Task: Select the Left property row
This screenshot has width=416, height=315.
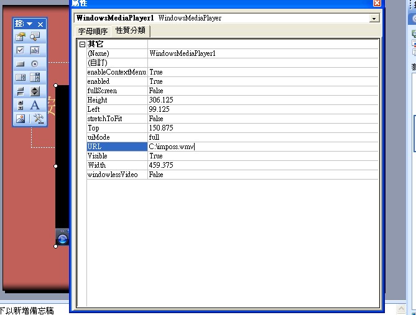Action: 233,109
